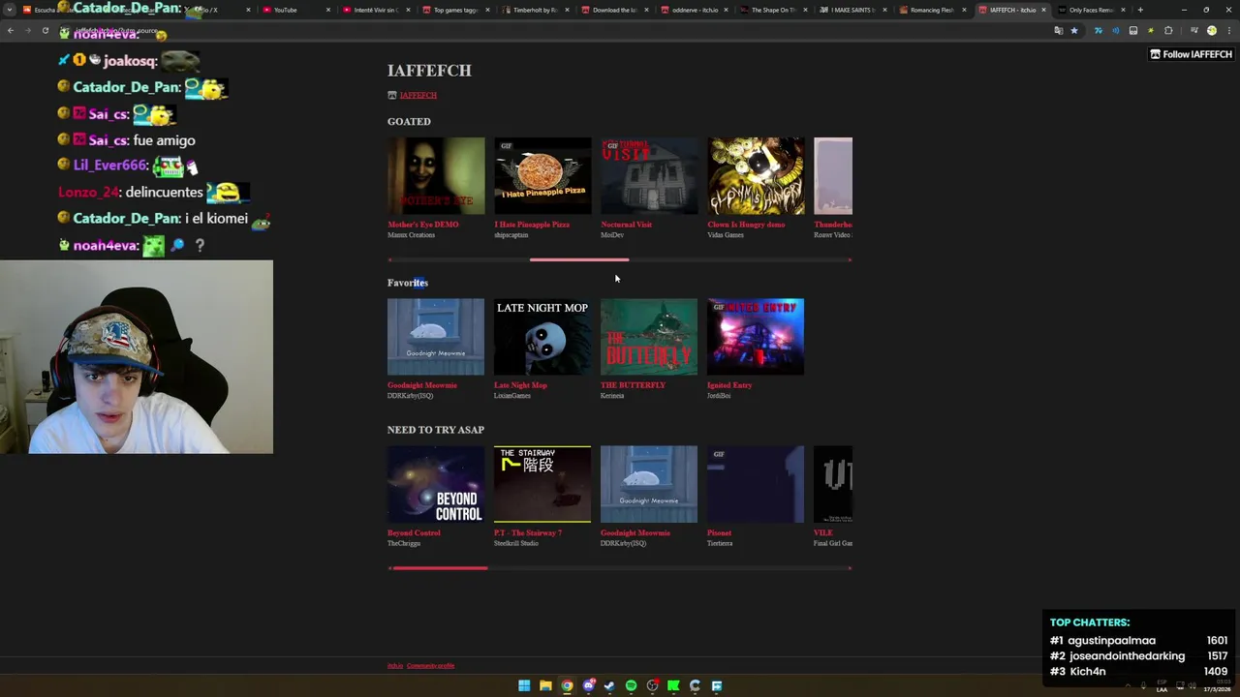Screen dimensions: 1240x697
Task: Open File Explorer from the taskbar
Action: (545, 685)
